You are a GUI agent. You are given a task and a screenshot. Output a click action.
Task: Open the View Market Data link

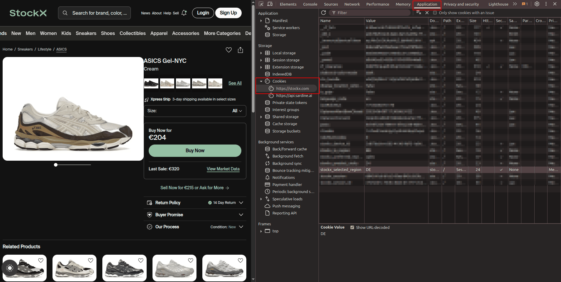[x=223, y=169]
